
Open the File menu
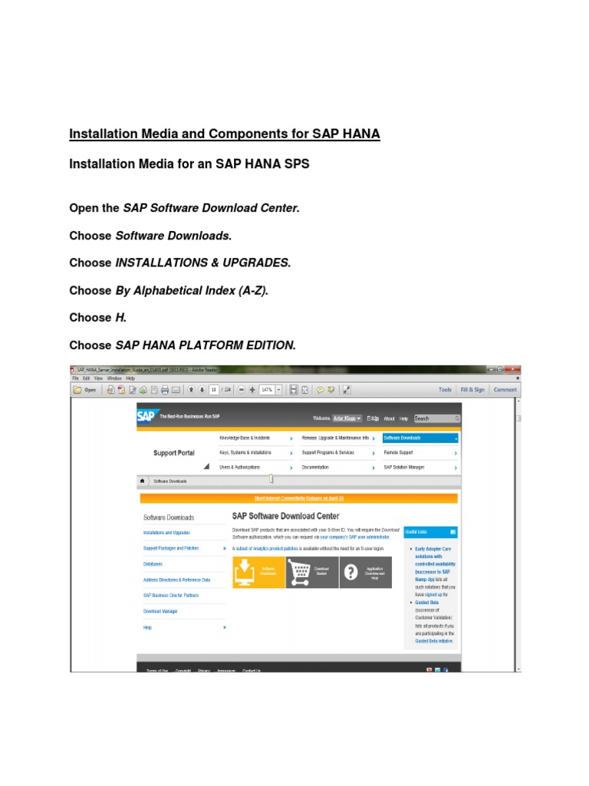(x=76, y=378)
